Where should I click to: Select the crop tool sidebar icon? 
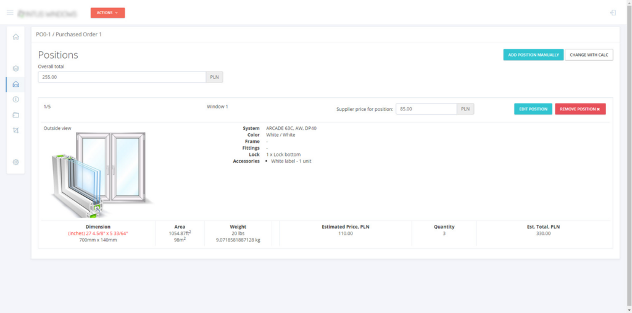[x=15, y=131]
